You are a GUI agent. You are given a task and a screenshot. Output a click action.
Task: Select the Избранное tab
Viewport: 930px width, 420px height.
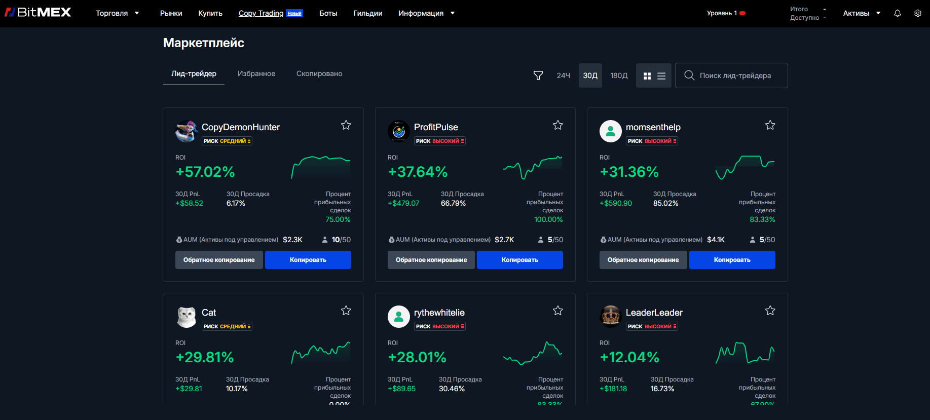click(x=256, y=74)
